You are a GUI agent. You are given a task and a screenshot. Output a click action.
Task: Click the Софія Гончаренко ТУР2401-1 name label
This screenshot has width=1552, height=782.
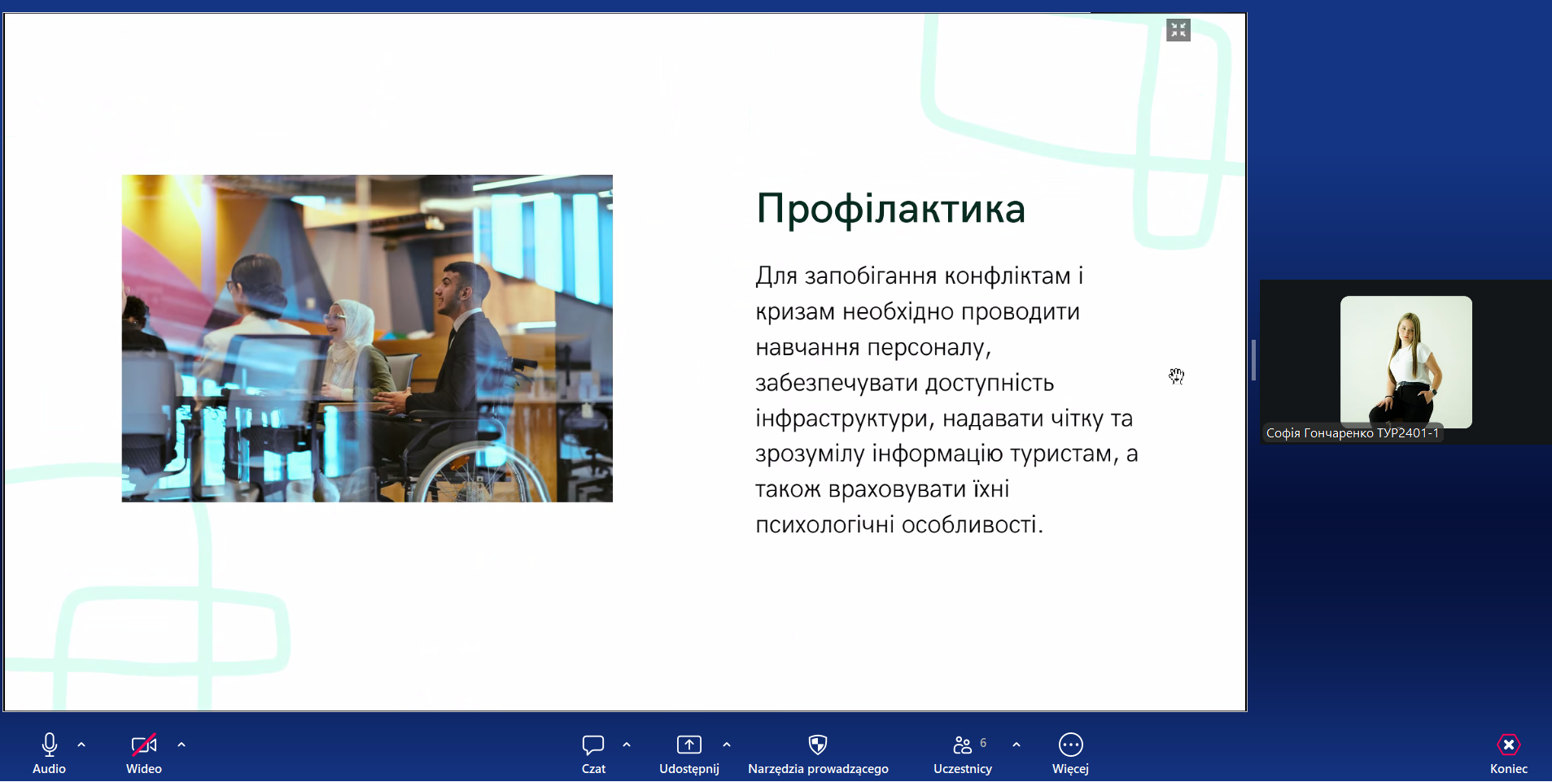pyautogui.click(x=1352, y=433)
